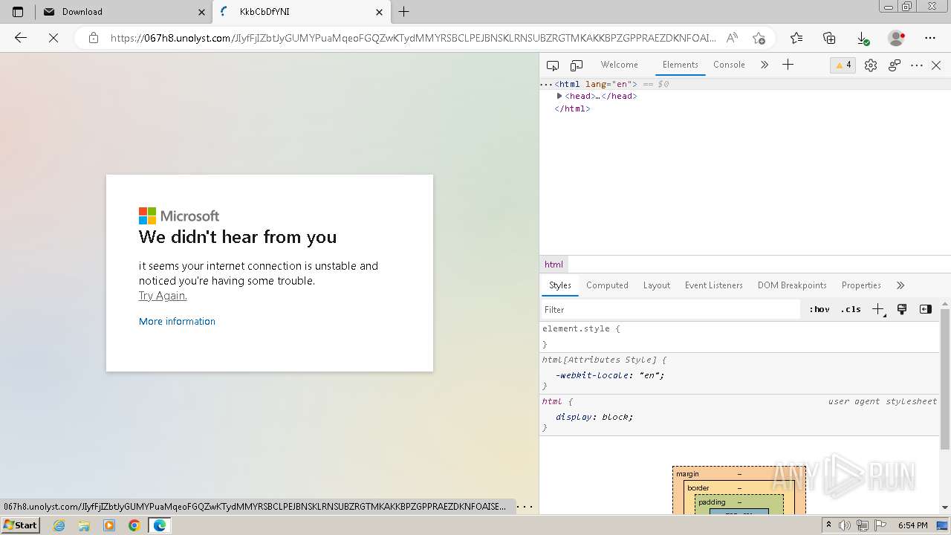This screenshot has width=951, height=535.
Task: Open the Downloads flyout
Action: click(x=863, y=38)
